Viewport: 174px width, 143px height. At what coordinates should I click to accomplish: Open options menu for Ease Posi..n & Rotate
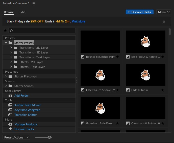159,57
